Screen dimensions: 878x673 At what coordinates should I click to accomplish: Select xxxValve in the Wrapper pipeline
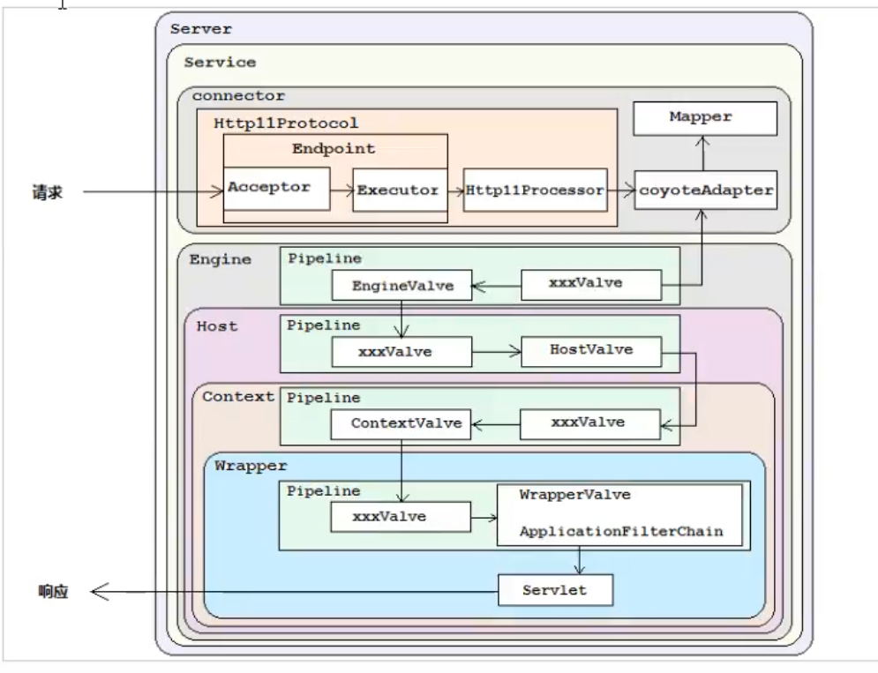401,517
